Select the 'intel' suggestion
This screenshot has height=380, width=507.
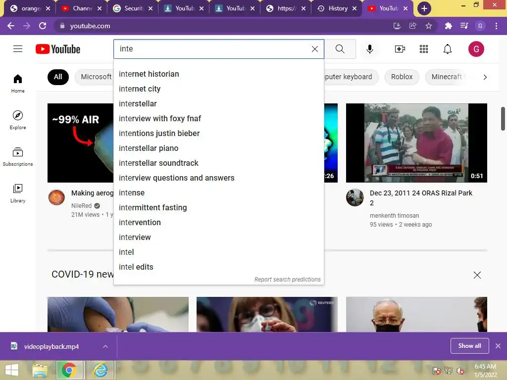pyautogui.click(x=219, y=252)
